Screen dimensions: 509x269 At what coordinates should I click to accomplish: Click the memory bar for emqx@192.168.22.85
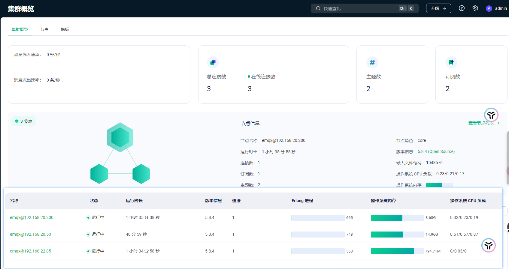[x=397, y=251]
